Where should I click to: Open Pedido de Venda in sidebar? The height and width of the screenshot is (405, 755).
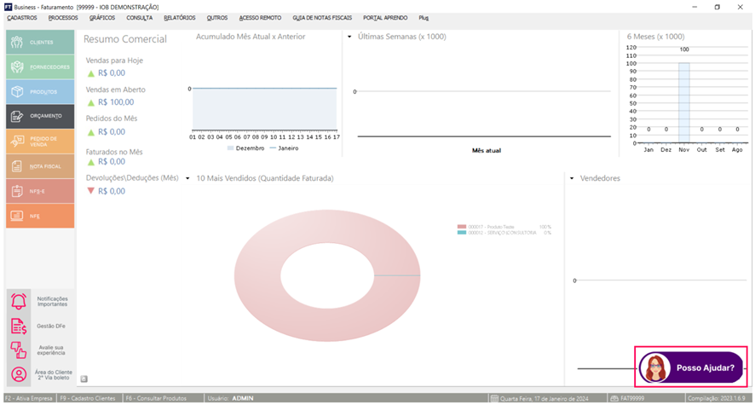tap(17, 141)
